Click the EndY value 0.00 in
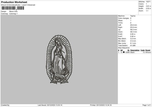This screenshot has height=107, width=152. pos(133,36)
